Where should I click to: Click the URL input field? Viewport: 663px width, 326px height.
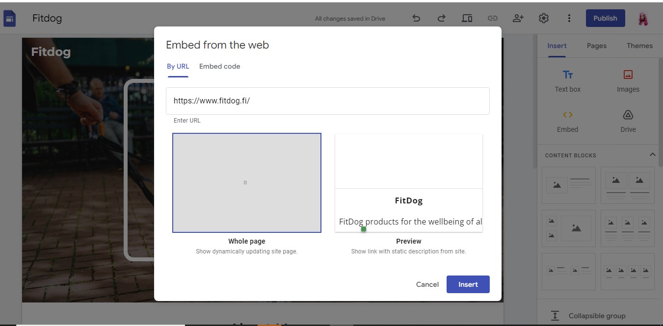[328, 101]
